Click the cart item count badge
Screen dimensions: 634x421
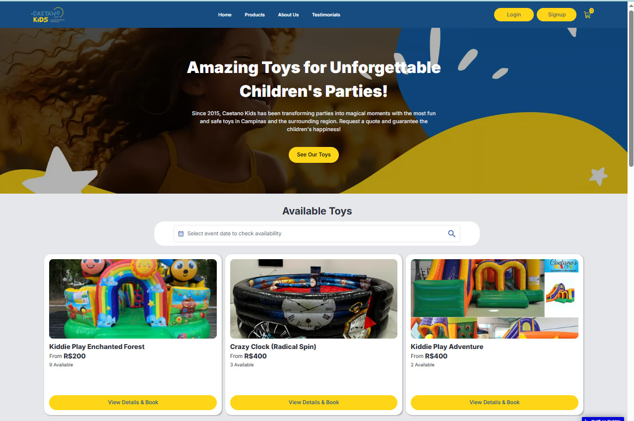[x=591, y=10]
